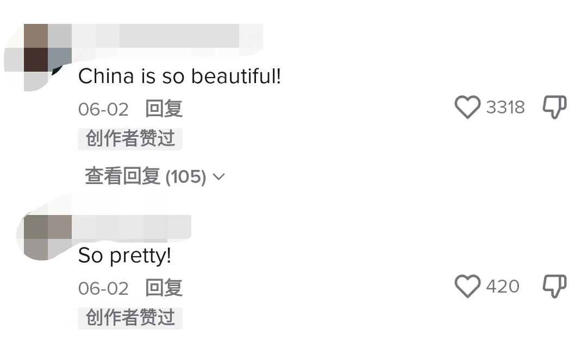Like the "China is so beautiful!" comment

pyautogui.click(x=467, y=107)
